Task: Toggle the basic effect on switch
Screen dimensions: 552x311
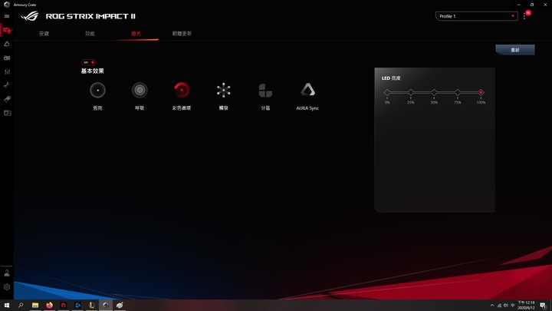Action: pyautogui.click(x=89, y=62)
